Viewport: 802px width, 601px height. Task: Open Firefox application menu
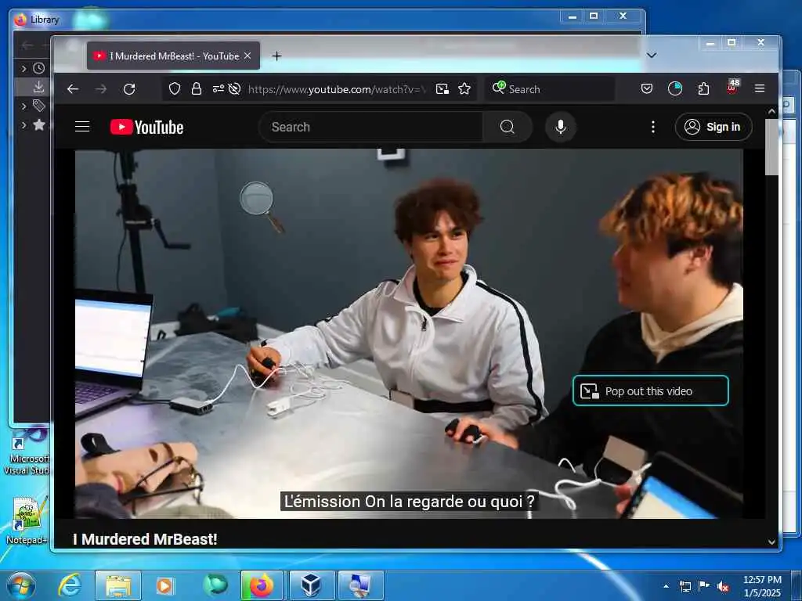760,88
